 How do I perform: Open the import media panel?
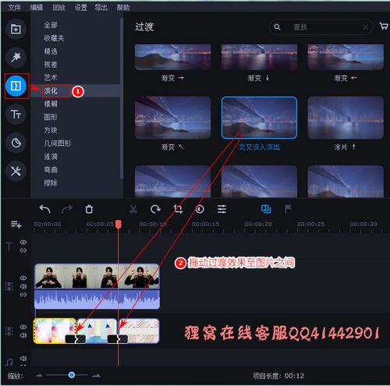[x=16, y=29]
